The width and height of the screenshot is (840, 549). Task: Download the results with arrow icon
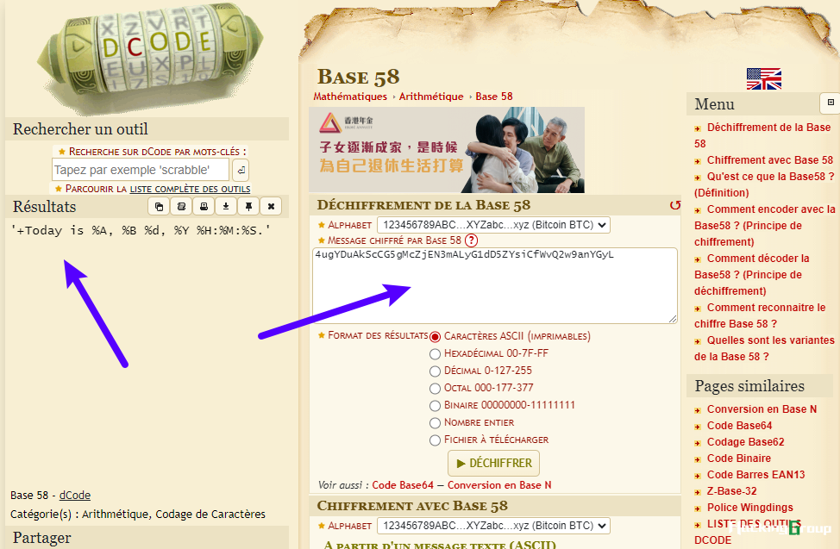click(226, 206)
